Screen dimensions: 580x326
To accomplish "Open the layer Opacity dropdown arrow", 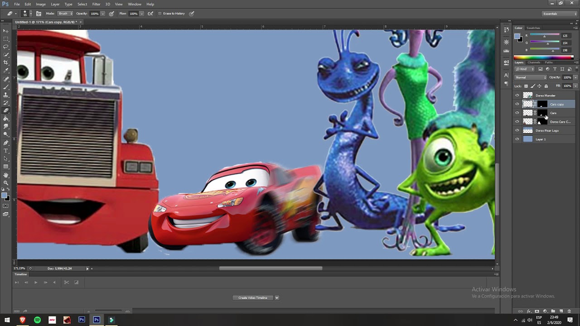I will tap(575, 77).
